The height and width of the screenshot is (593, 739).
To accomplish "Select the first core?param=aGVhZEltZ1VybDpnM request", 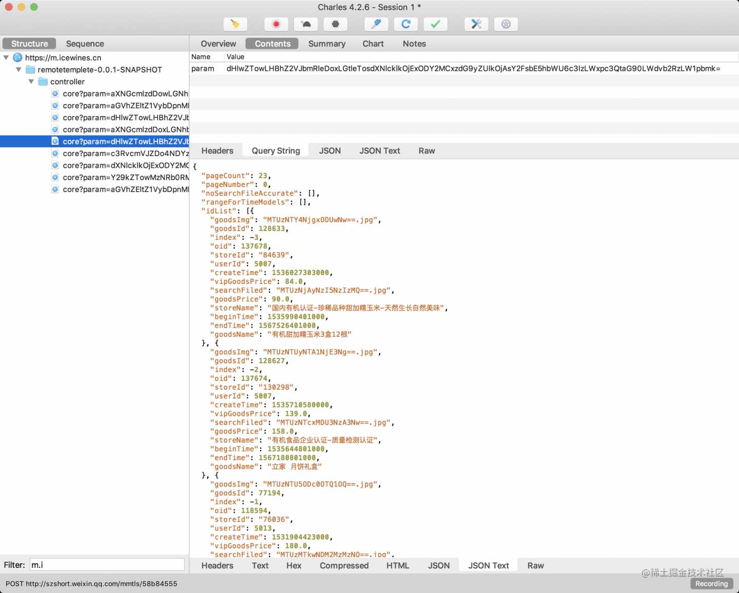I will (125, 105).
